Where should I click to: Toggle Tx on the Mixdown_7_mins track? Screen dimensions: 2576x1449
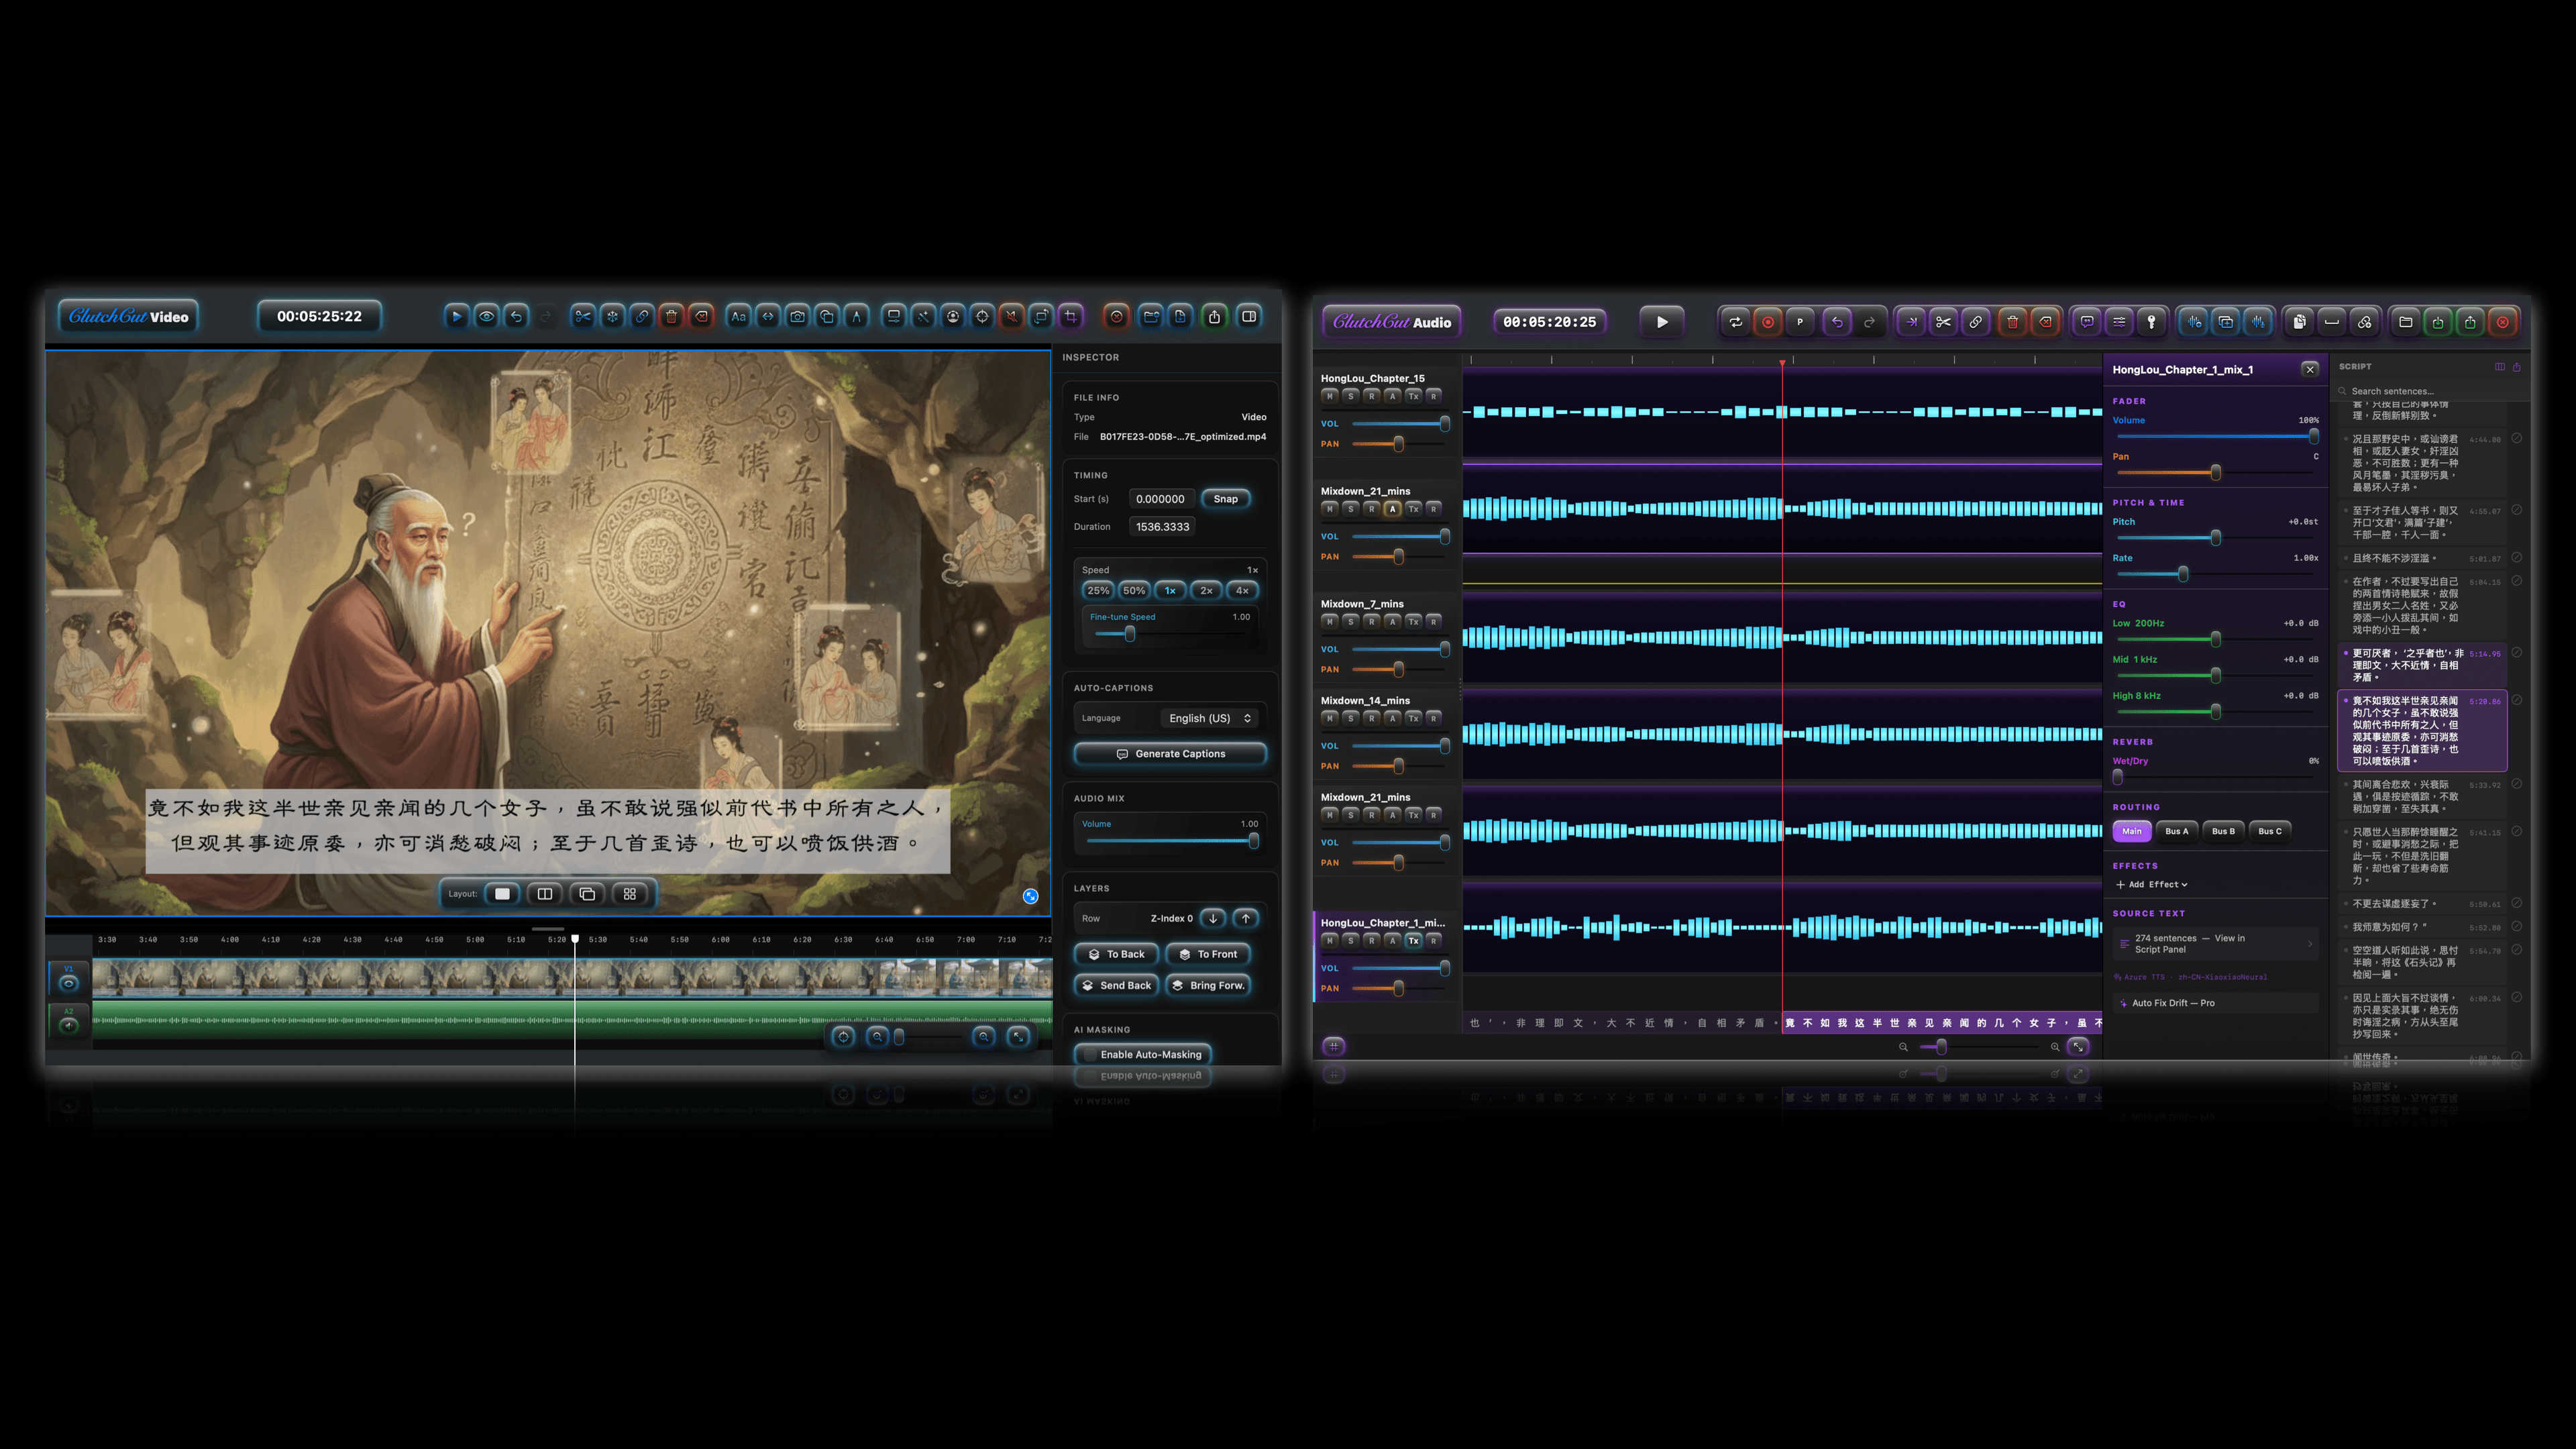coord(1413,622)
